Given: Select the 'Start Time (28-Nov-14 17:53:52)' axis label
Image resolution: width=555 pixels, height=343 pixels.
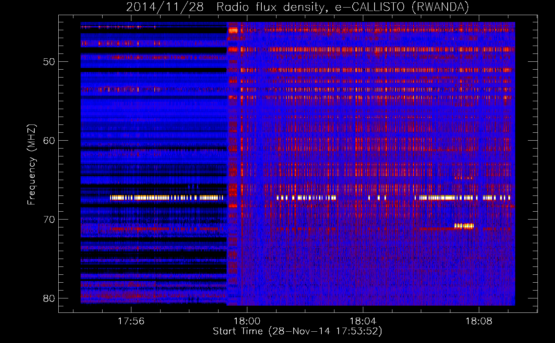Looking at the screenshot, I should pyautogui.click(x=297, y=331).
